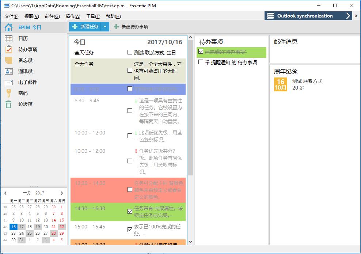
Task: Go to next month in mini calendar
Action: click(x=62, y=193)
